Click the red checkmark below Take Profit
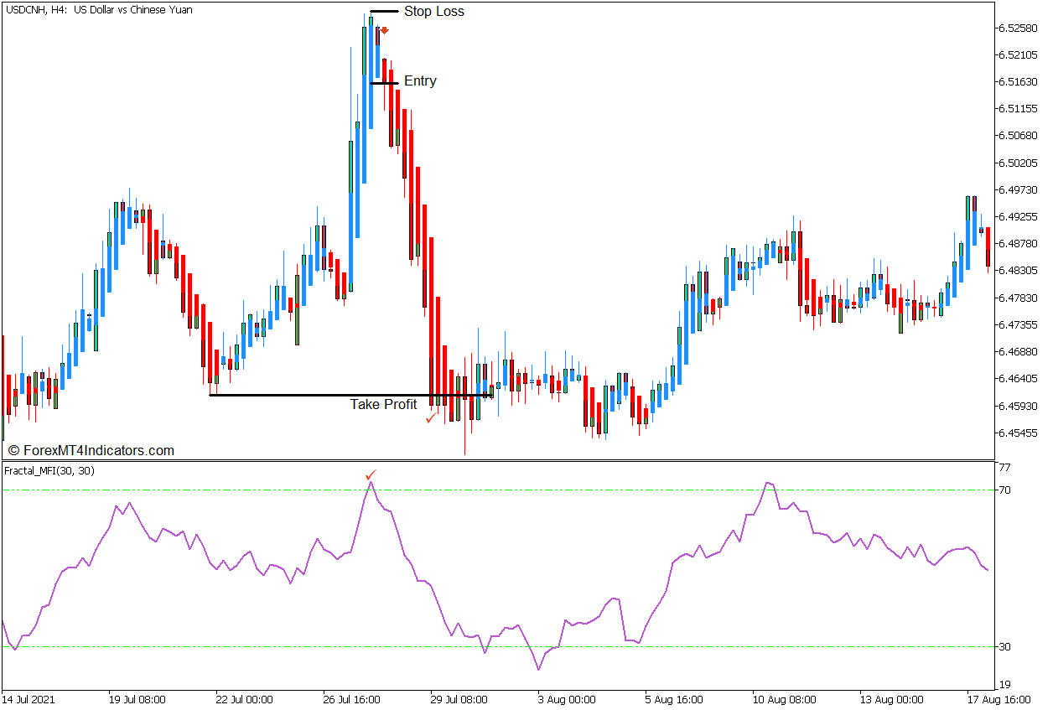 431,417
